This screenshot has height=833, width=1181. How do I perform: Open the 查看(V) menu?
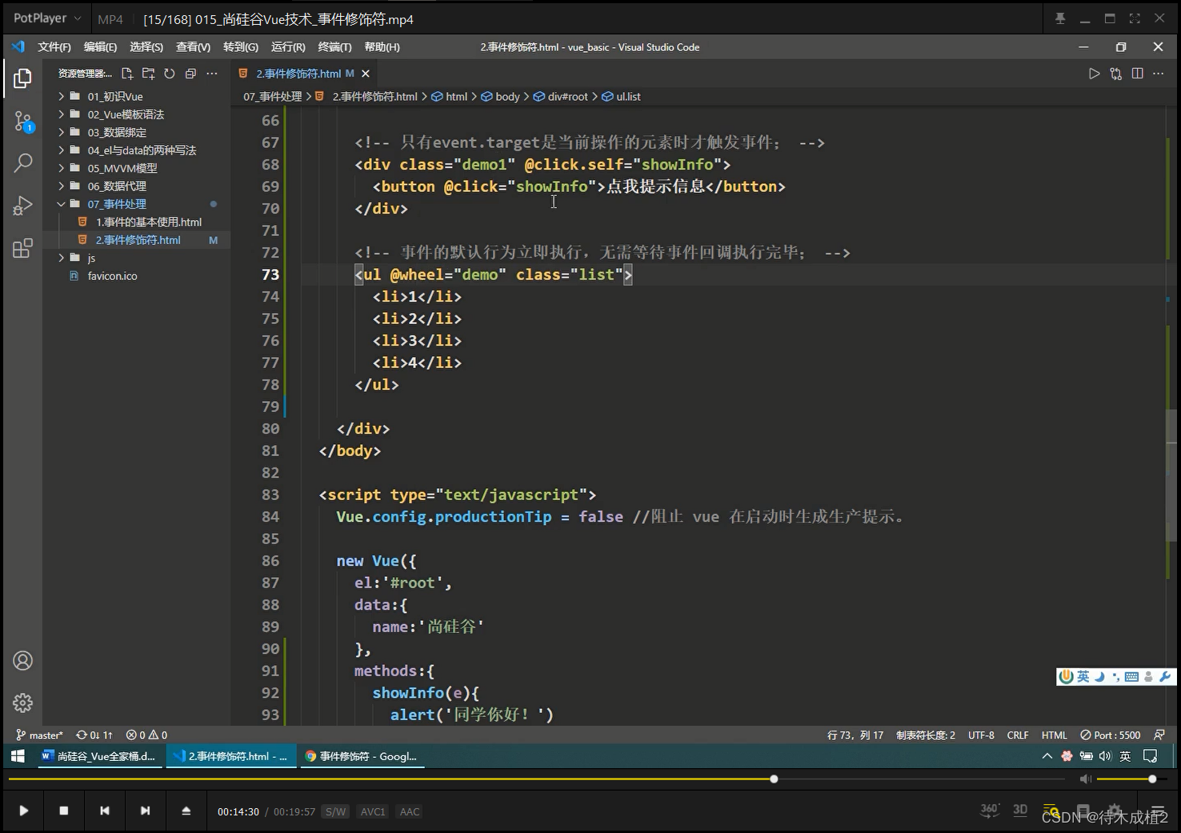(193, 47)
